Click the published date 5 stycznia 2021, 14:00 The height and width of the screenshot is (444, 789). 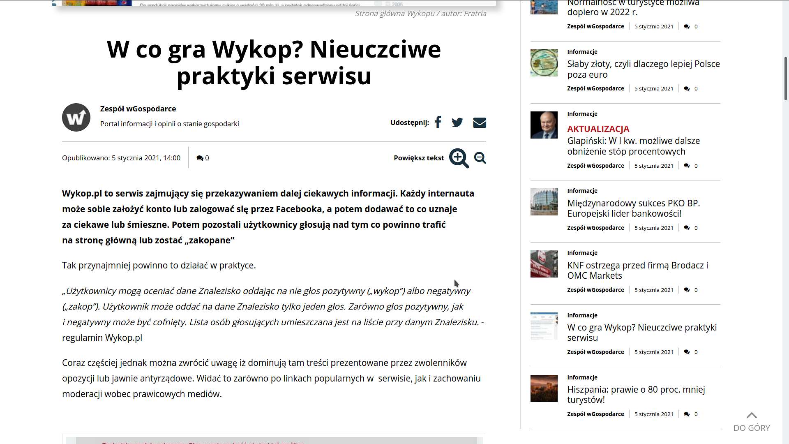(146, 158)
